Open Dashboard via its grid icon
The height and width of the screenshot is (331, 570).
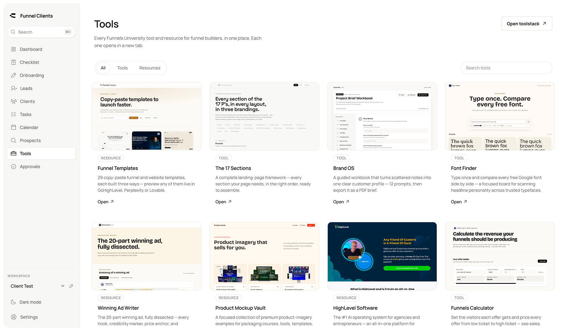[13, 49]
